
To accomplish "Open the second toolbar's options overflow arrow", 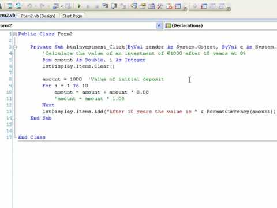I will [x=229, y=8].
